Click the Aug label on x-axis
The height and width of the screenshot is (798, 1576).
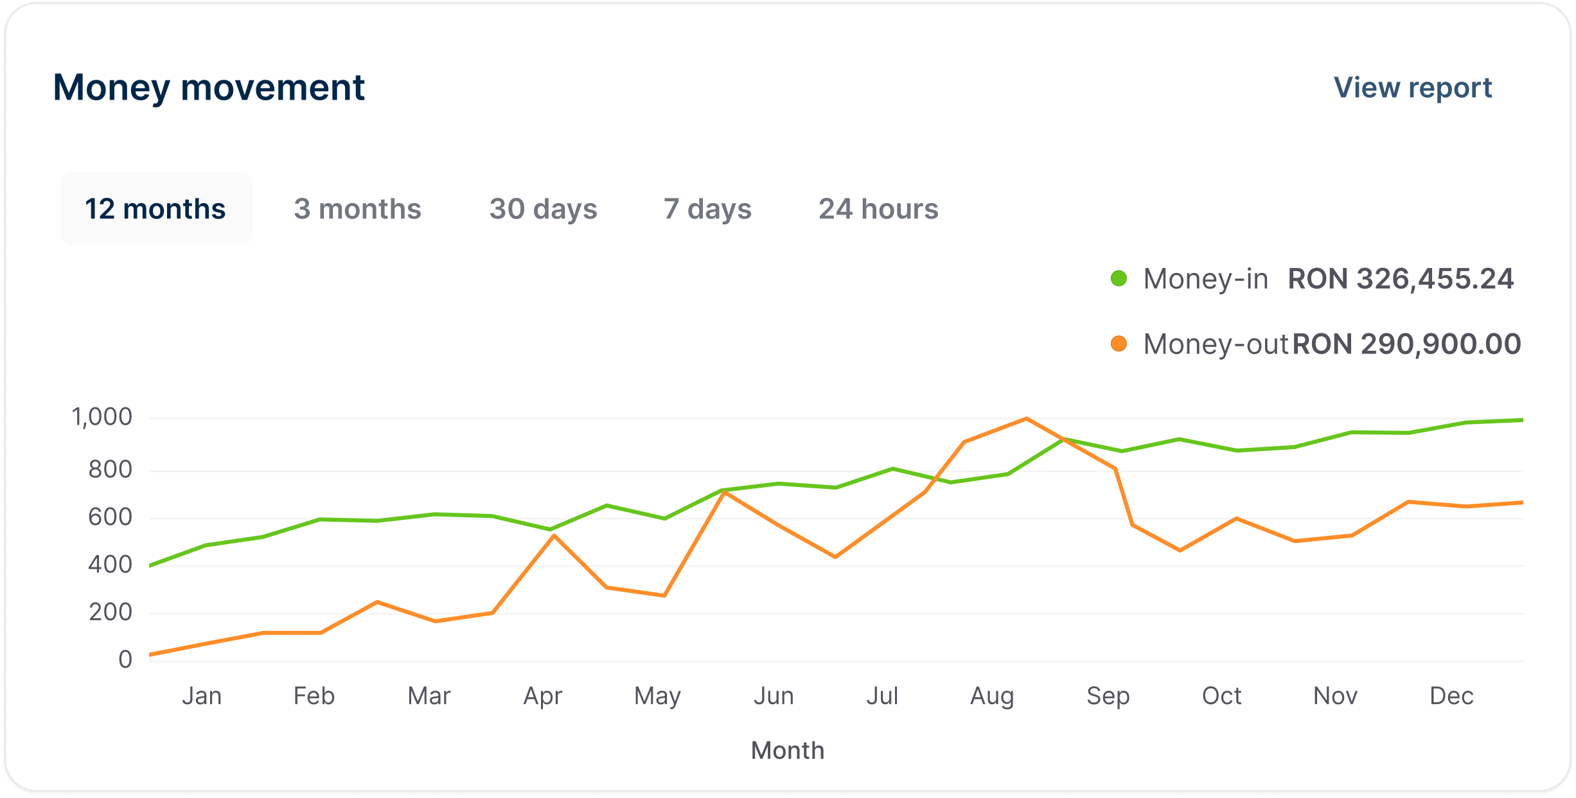click(x=991, y=696)
